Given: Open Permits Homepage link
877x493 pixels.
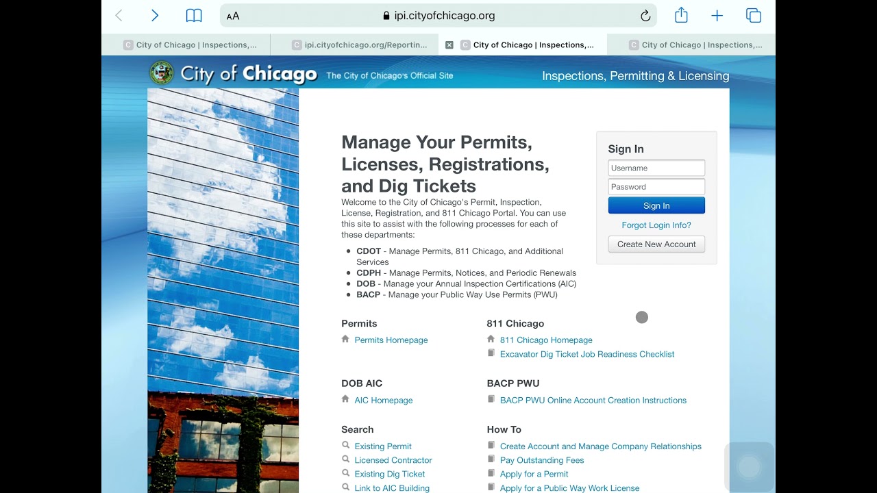Looking at the screenshot, I should click(391, 340).
